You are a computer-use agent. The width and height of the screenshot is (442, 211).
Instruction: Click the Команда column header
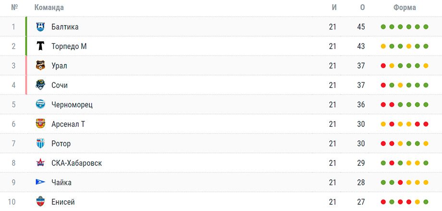49,7
